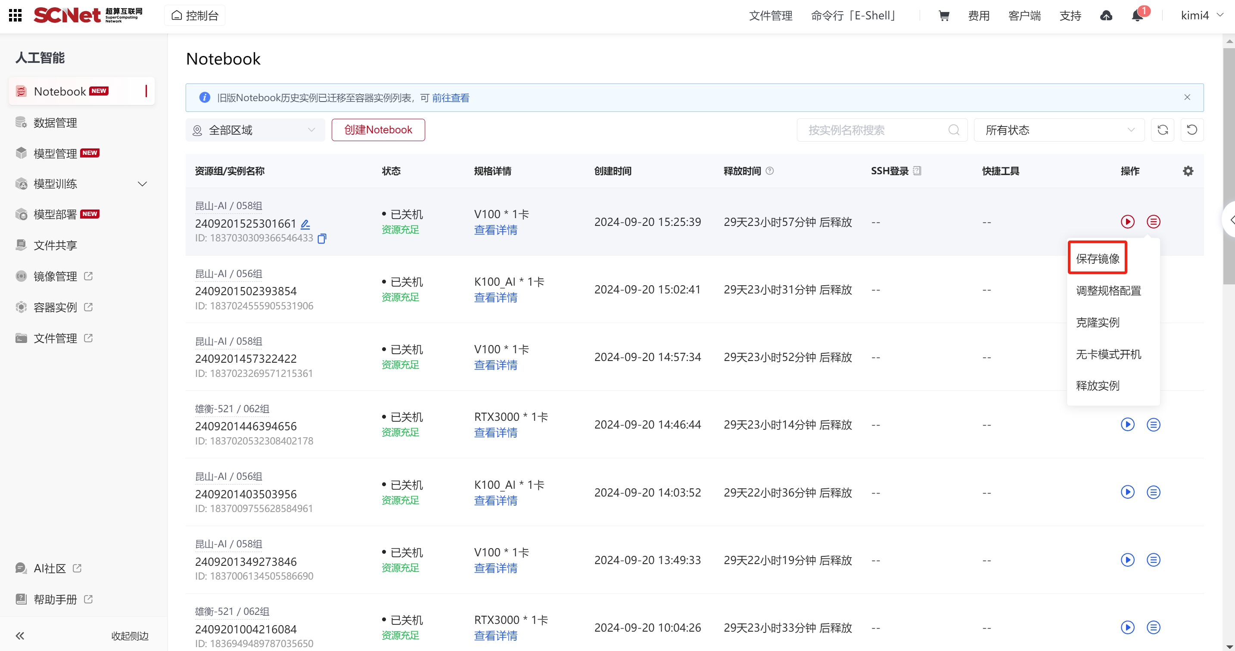Click the cloud upload icon in header
The height and width of the screenshot is (651, 1235).
tap(1105, 16)
